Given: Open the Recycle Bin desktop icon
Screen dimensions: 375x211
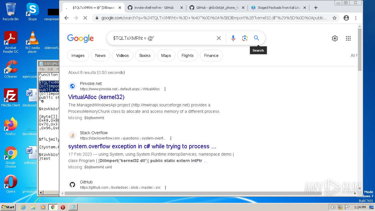Looking at the screenshot, I should coord(11,12).
